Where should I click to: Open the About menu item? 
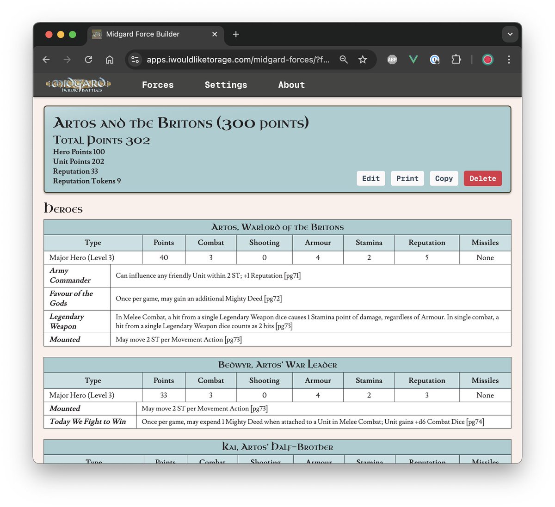tap(291, 85)
